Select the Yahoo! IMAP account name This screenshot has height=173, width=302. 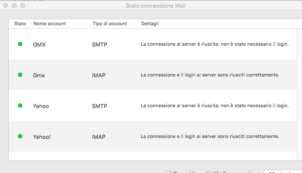coord(42,137)
